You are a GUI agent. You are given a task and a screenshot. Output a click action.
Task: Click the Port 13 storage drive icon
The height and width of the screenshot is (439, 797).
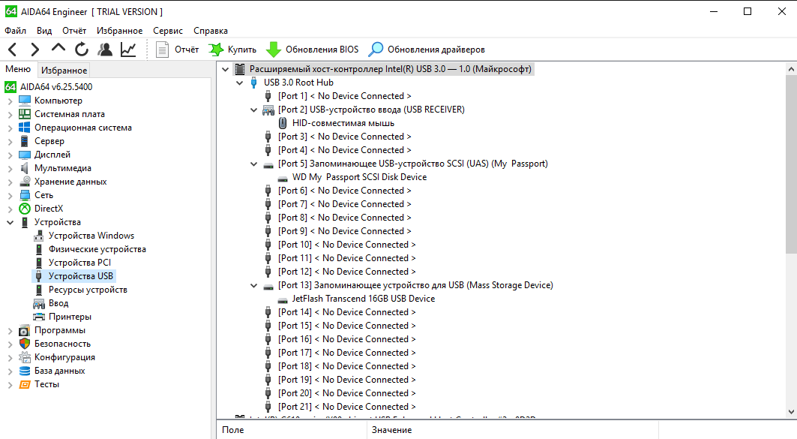268,287
